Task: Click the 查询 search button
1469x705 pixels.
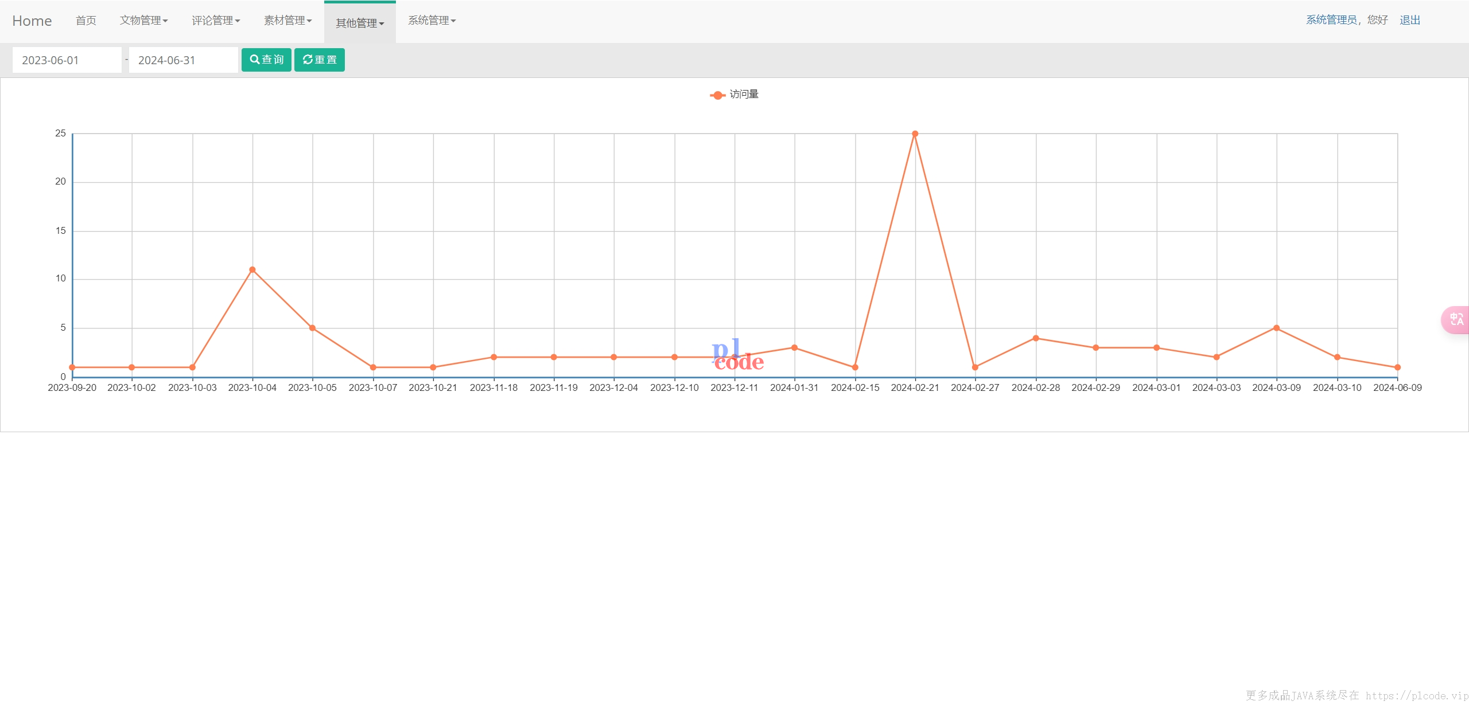Action: pyautogui.click(x=266, y=60)
